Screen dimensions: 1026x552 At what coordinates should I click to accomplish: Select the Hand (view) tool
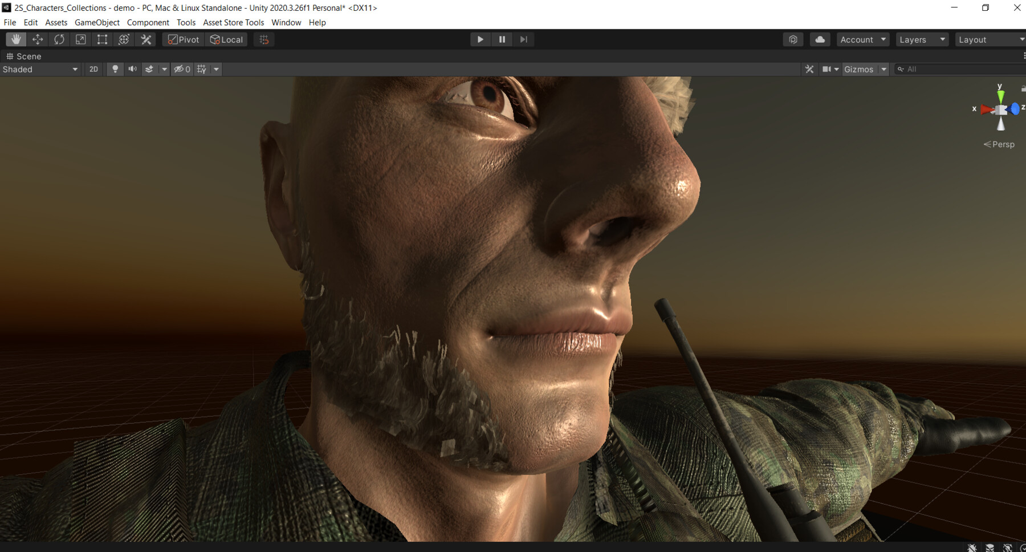(16, 39)
